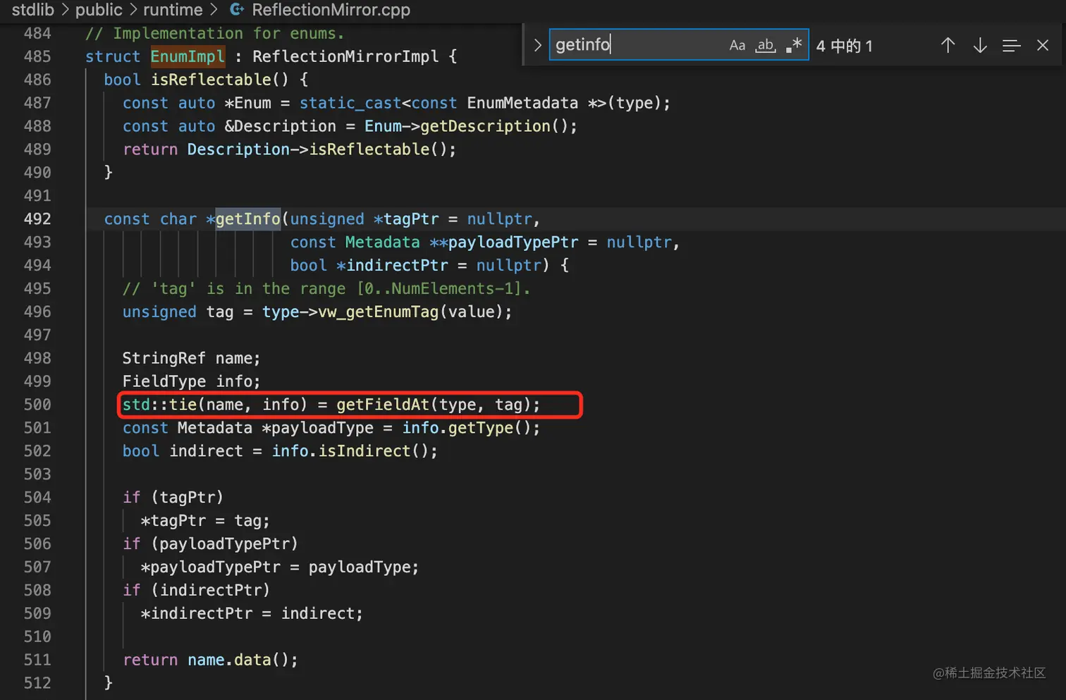Screen dimensions: 1066x700
Task: Click line number 500
Action: pos(37,404)
